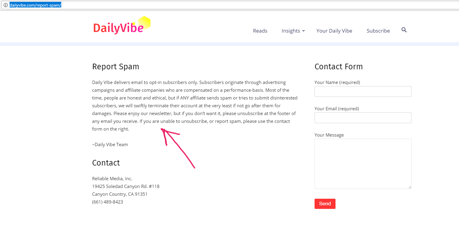Send the contact form message

point(325,204)
